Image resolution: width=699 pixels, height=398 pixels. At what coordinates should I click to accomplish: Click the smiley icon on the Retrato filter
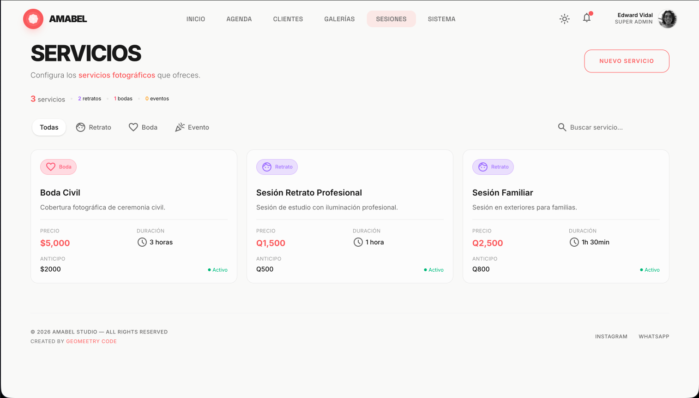[81, 127]
